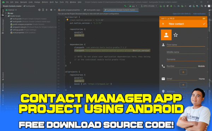Image resolution: width=212 pixels, height=131 pixels.
Task: Change the Mobile phone number type
Action: click(201, 66)
